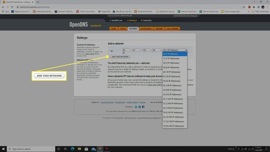
Task: Bookmark this page with the star icon
Action: 244,7
